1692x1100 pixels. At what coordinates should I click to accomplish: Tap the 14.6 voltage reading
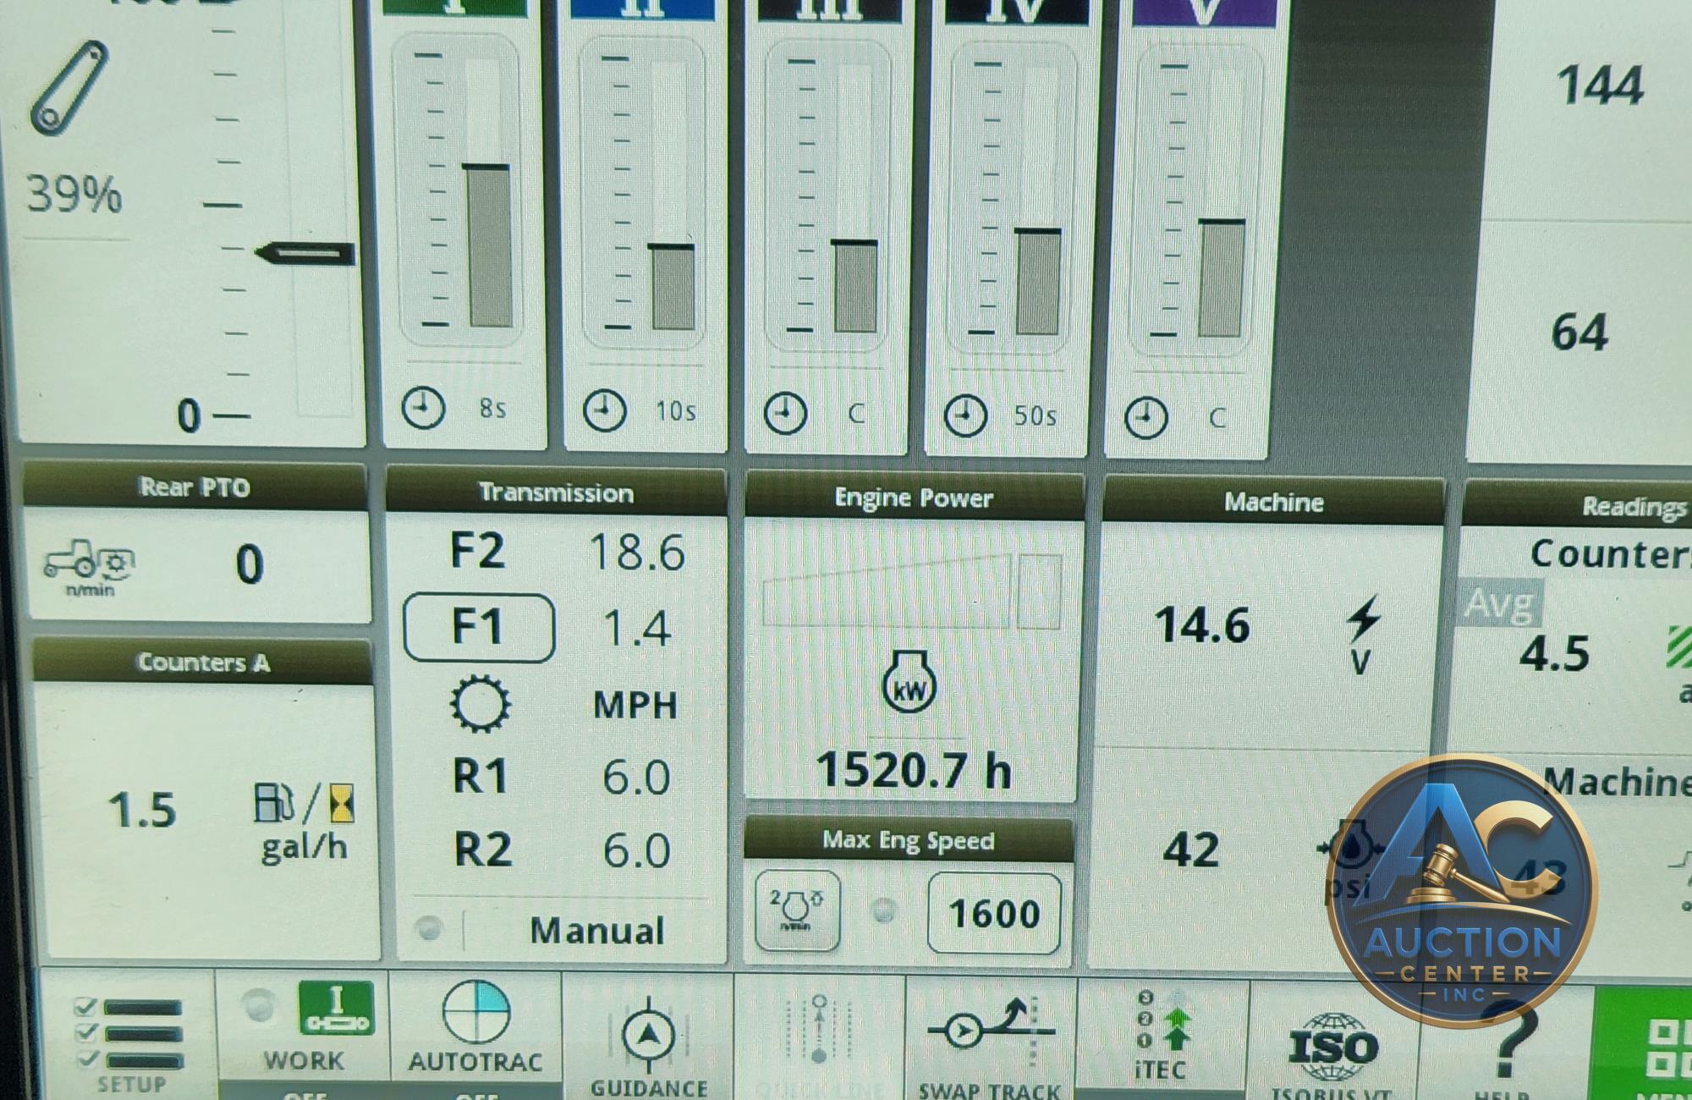pos(1202,624)
